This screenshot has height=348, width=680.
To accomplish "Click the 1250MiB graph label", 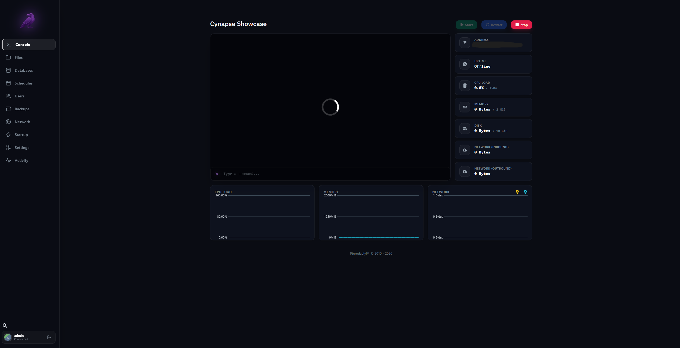I will [x=330, y=217].
